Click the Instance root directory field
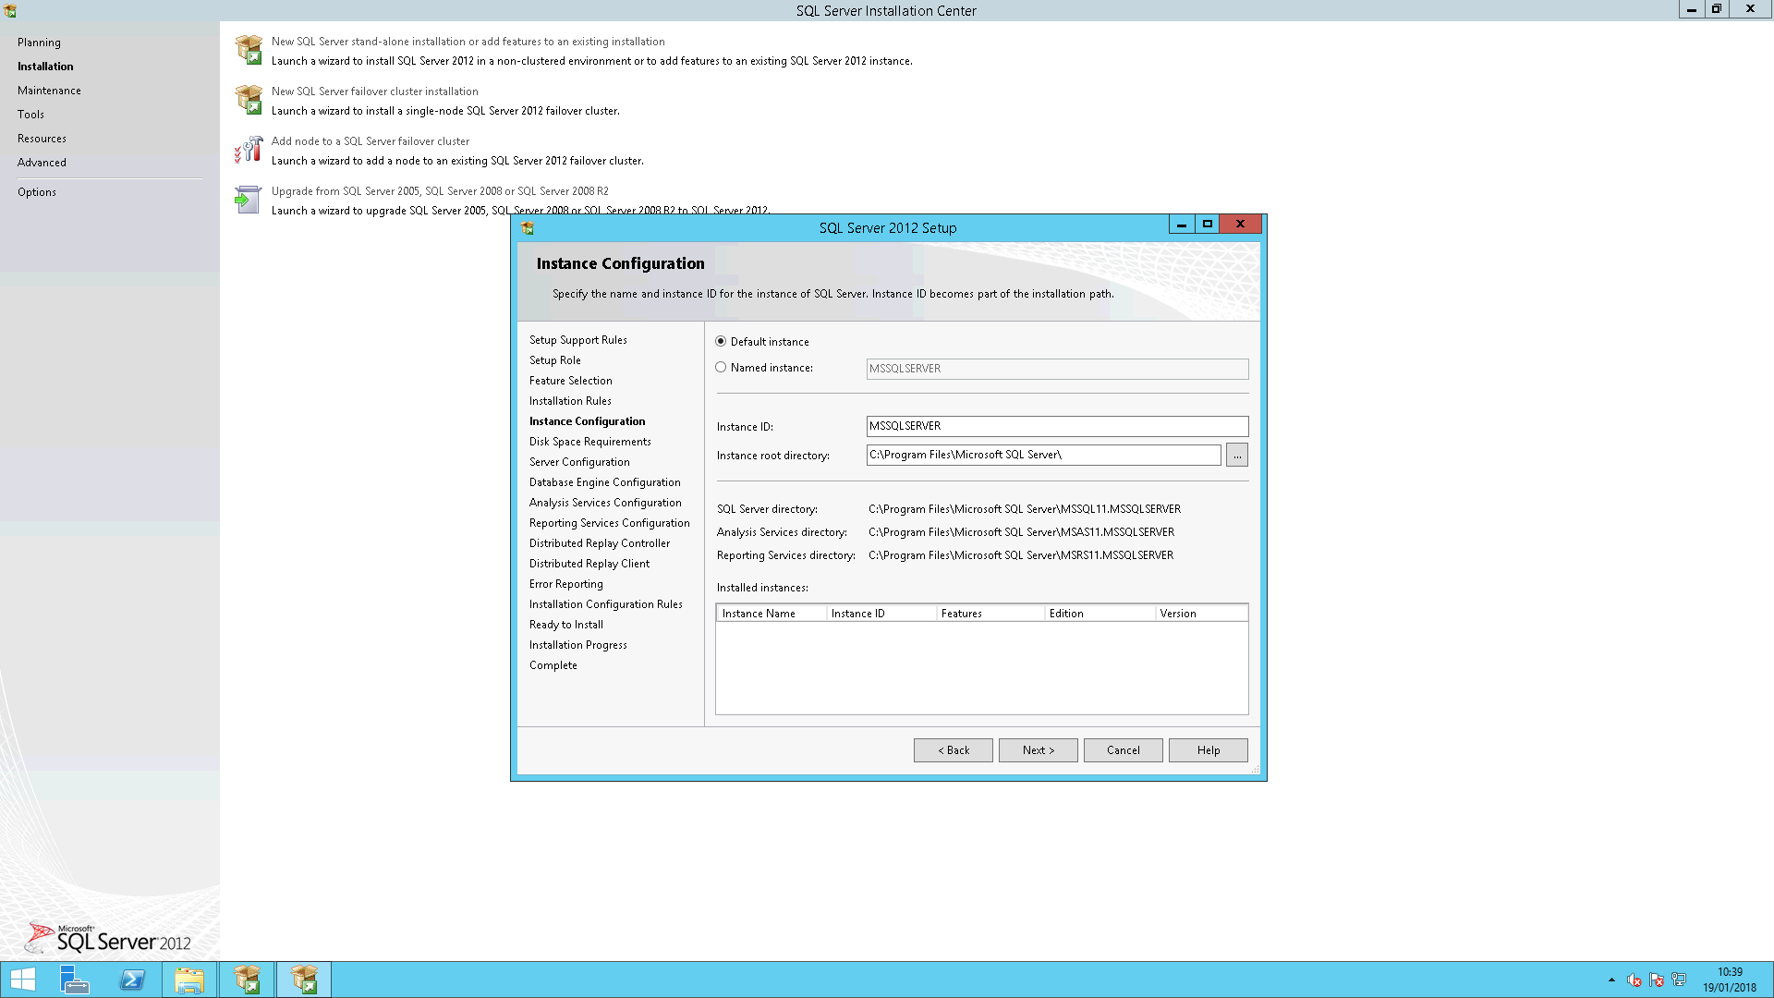 [x=1043, y=455]
